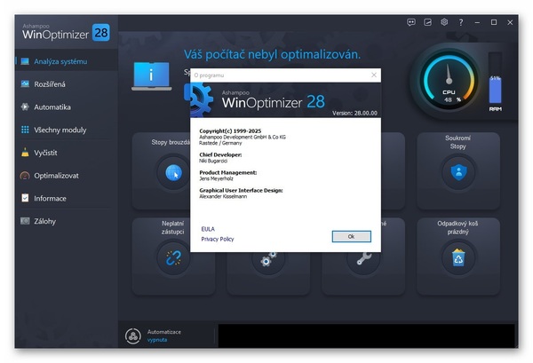The height and width of the screenshot is (363, 533).
Task: Open the Privacy Policy link
Action: click(x=218, y=239)
